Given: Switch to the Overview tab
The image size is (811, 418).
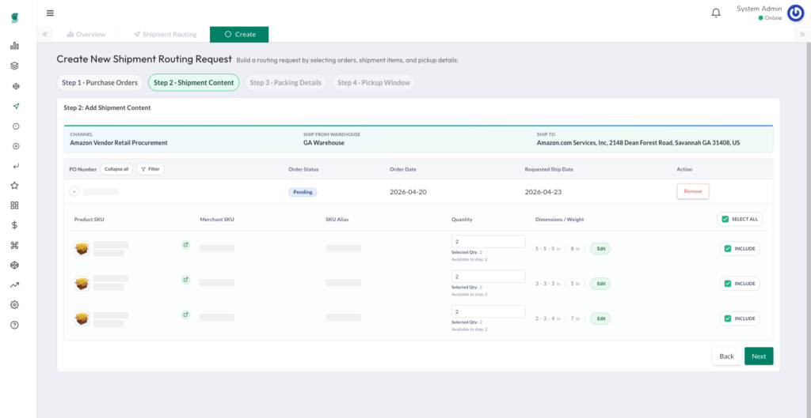Looking at the screenshot, I should [x=86, y=35].
